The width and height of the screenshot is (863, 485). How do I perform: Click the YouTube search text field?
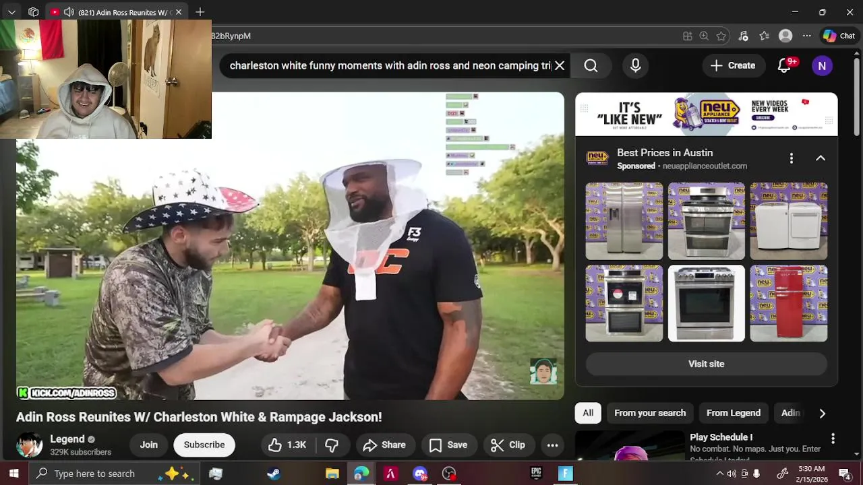point(390,65)
